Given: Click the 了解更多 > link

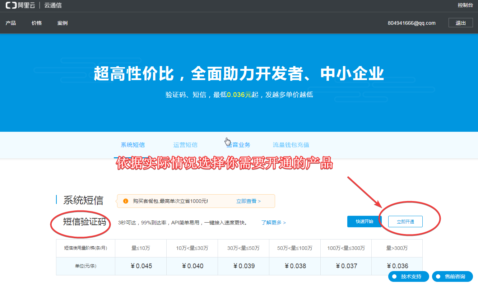Looking at the screenshot, I should pos(273,223).
